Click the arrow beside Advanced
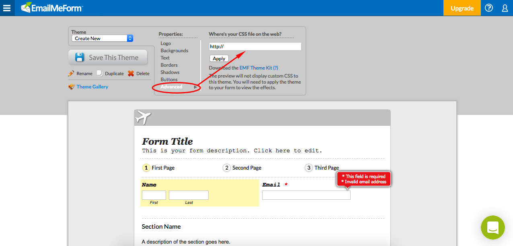The width and height of the screenshot is (513, 246). click(x=195, y=87)
